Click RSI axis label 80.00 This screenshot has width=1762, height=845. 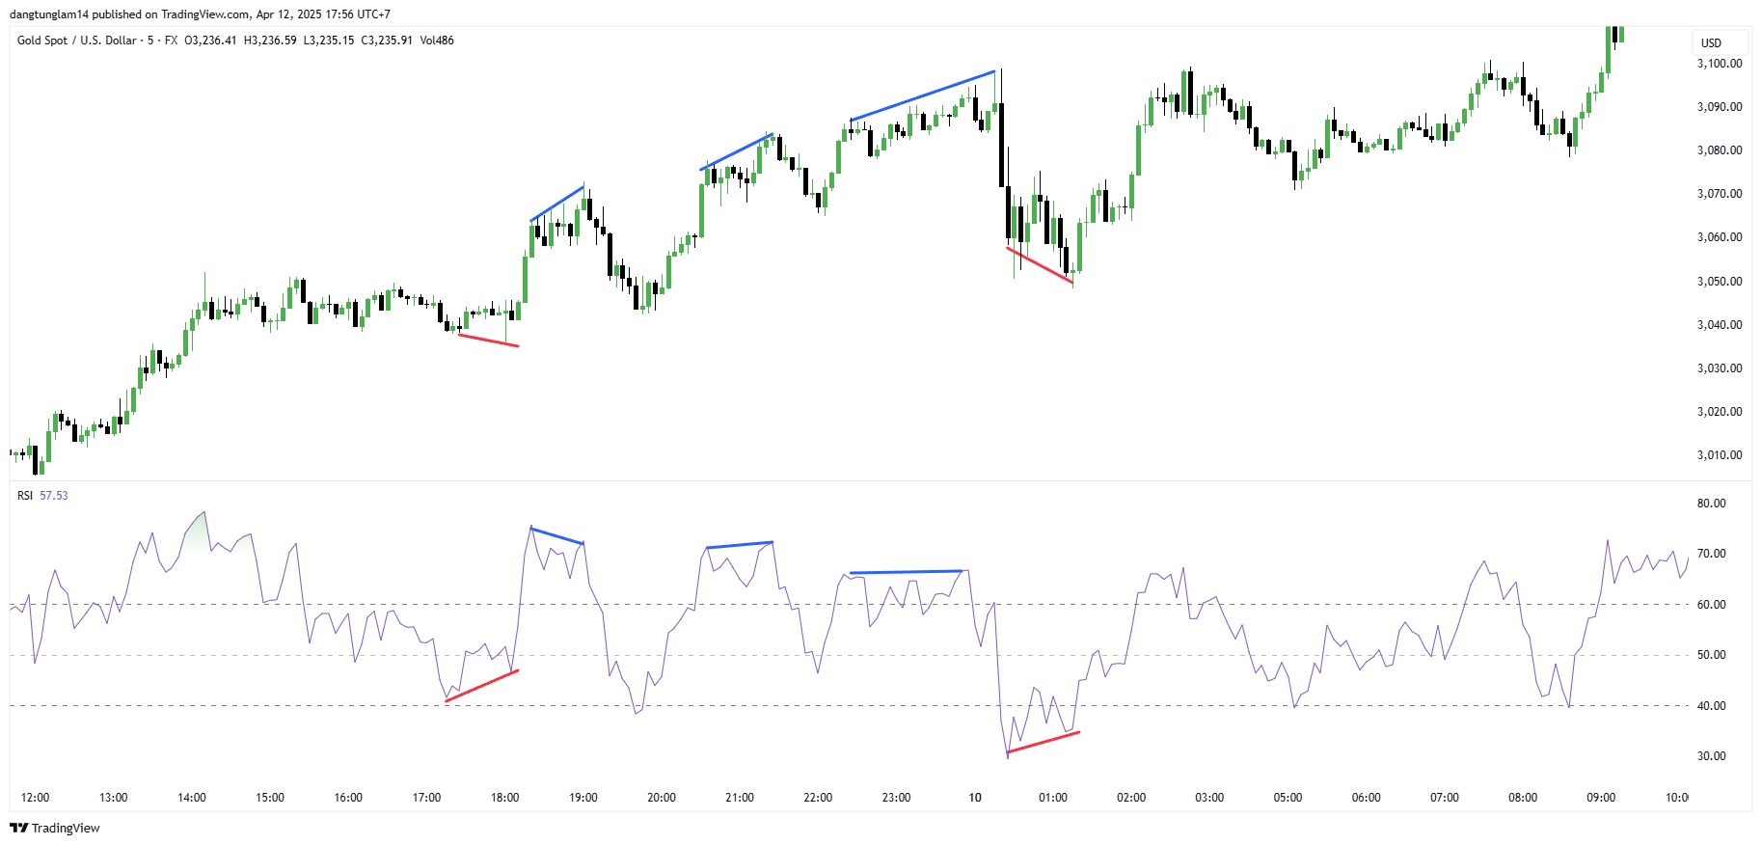click(x=1712, y=504)
